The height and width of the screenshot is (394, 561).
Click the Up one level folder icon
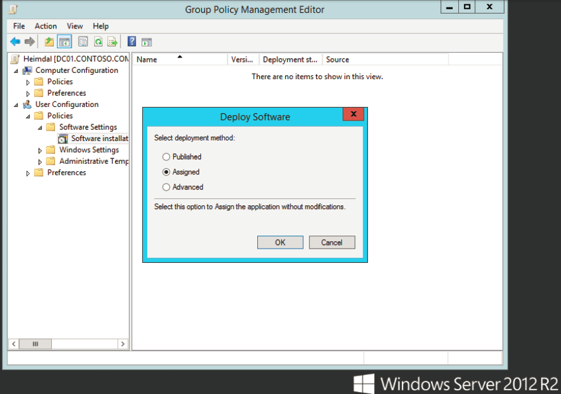pyautogui.click(x=49, y=42)
